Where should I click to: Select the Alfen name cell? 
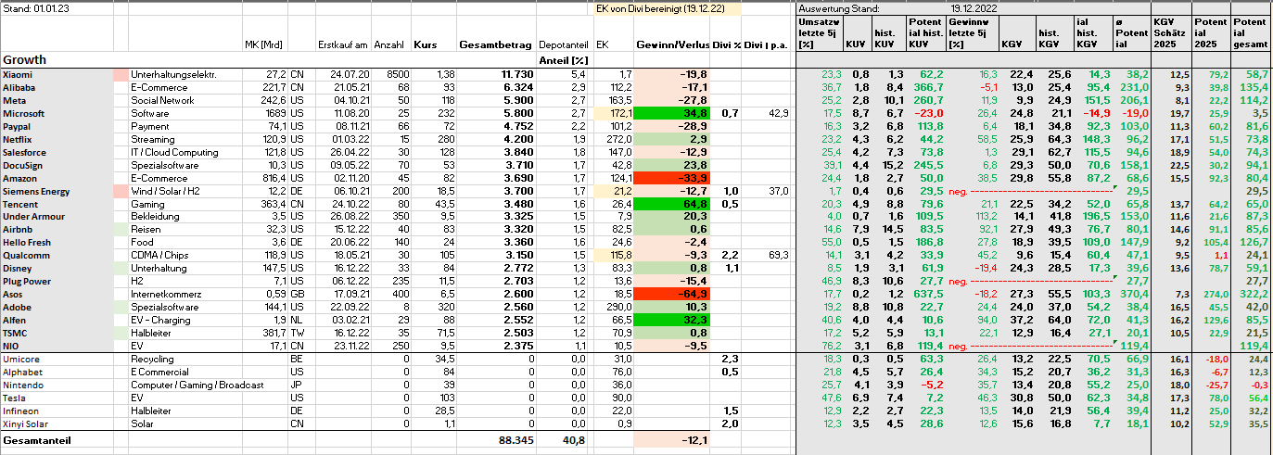click(x=56, y=321)
